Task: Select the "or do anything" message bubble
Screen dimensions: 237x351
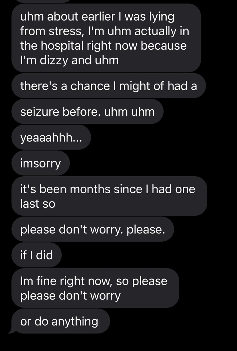Action: 61,321
